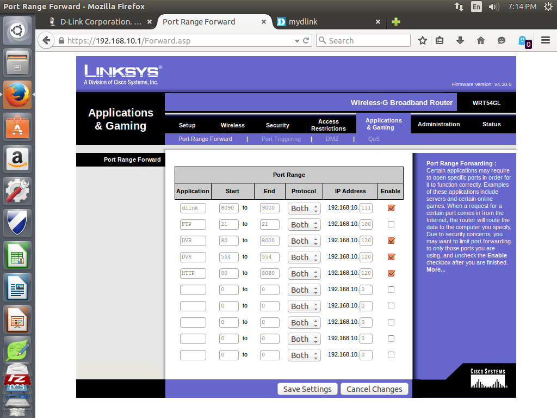Click Firefox icon in launcher
Image resolution: width=557 pixels, height=418 pixels.
[17, 95]
